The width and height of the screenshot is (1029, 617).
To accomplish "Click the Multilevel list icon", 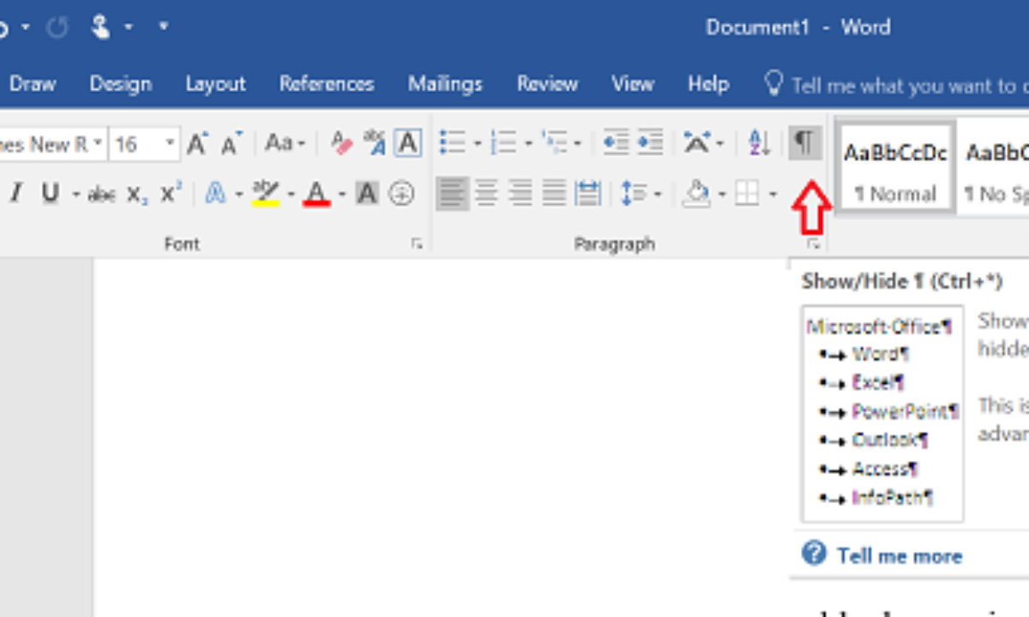I will (x=554, y=143).
